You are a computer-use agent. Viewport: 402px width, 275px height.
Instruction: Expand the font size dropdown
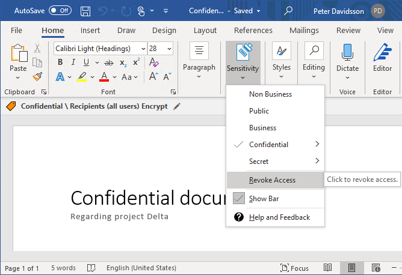tap(169, 49)
